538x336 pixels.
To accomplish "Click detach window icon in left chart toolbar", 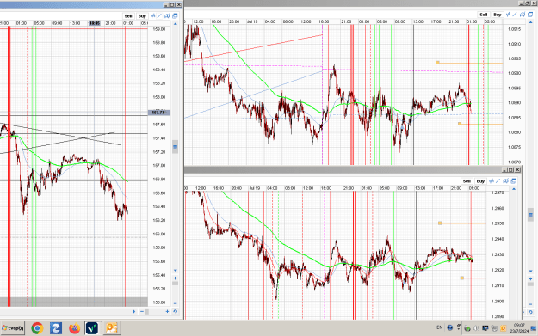I will pos(175,16).
